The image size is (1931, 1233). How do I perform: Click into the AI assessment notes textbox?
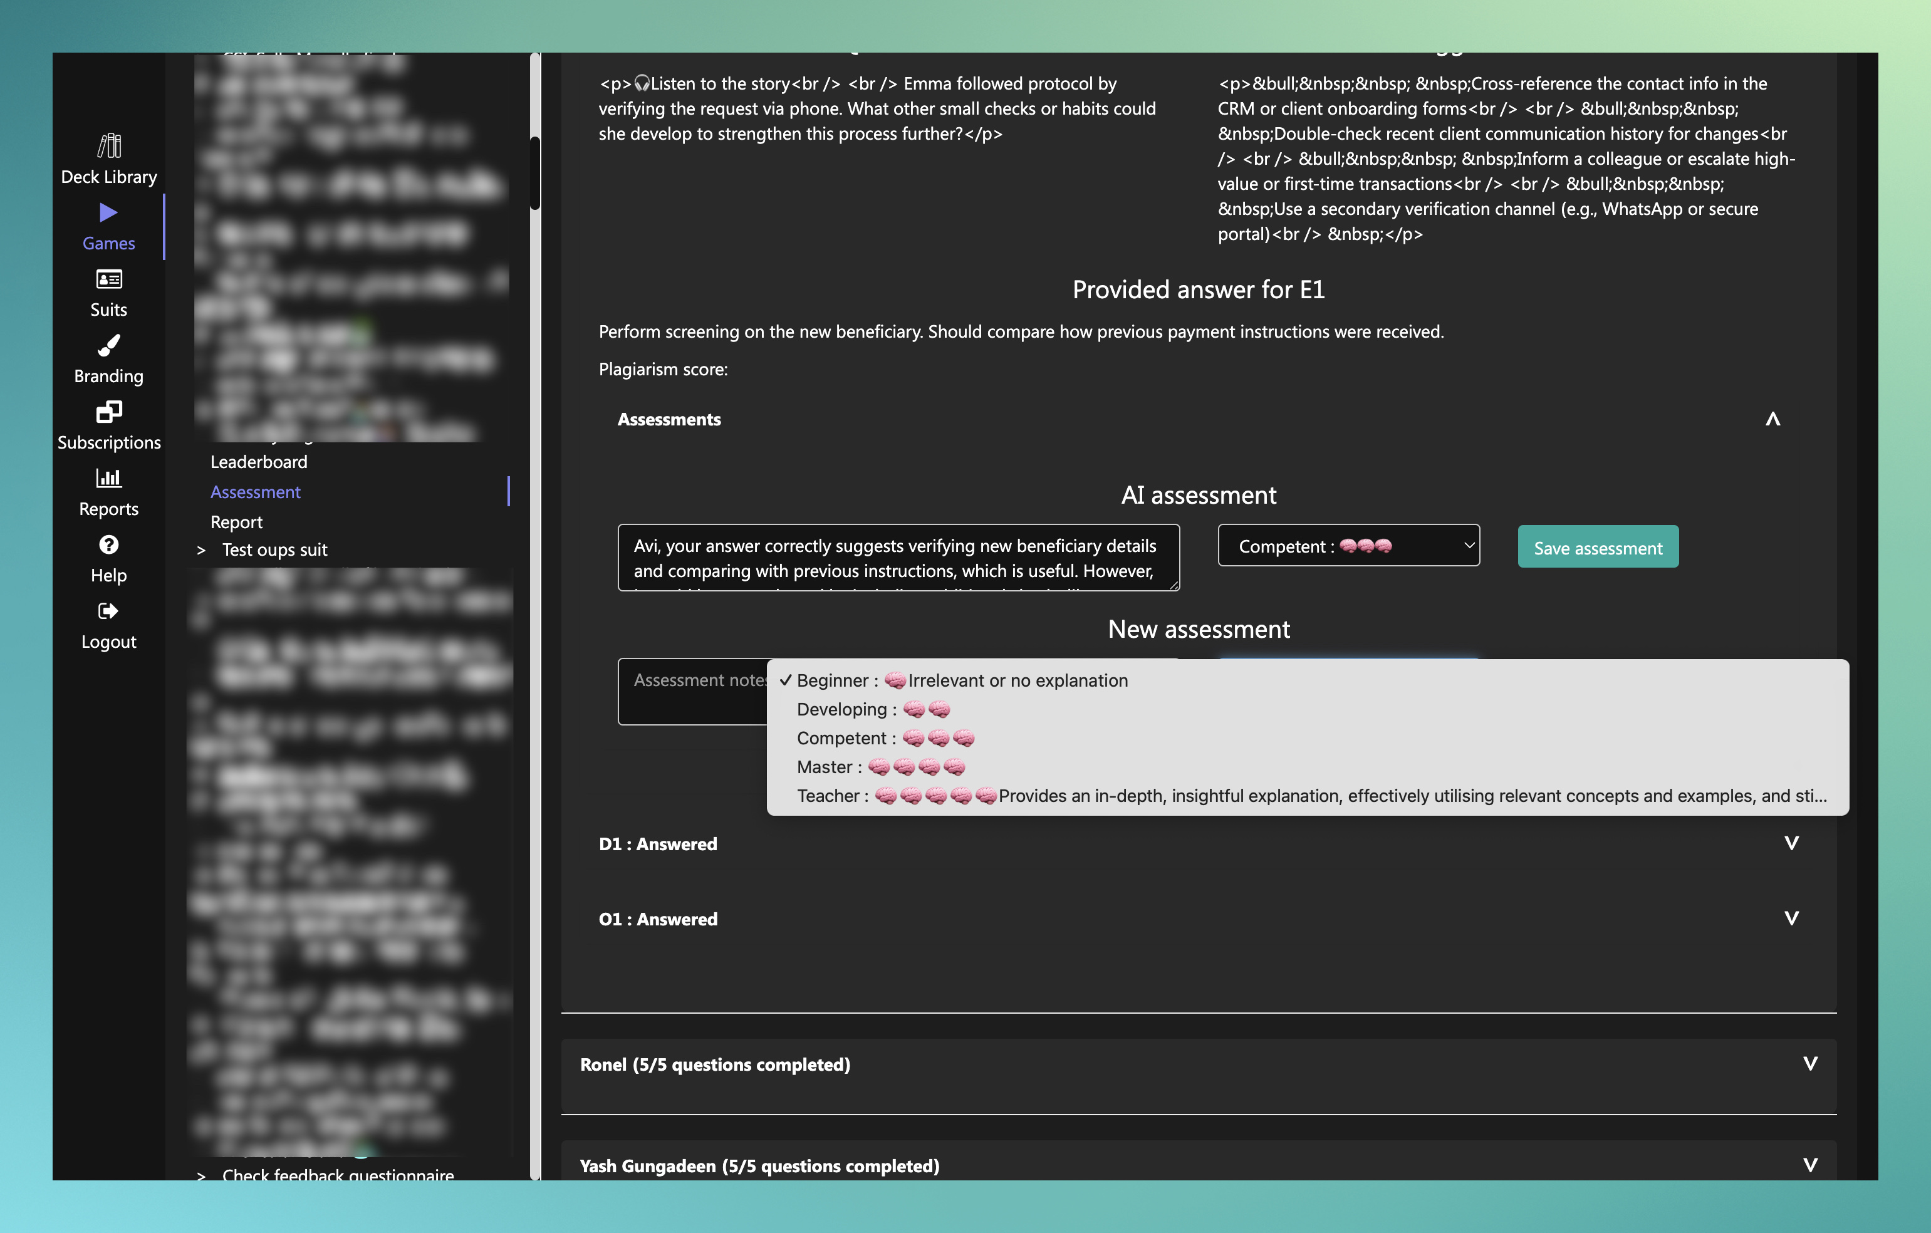point(898,558)
